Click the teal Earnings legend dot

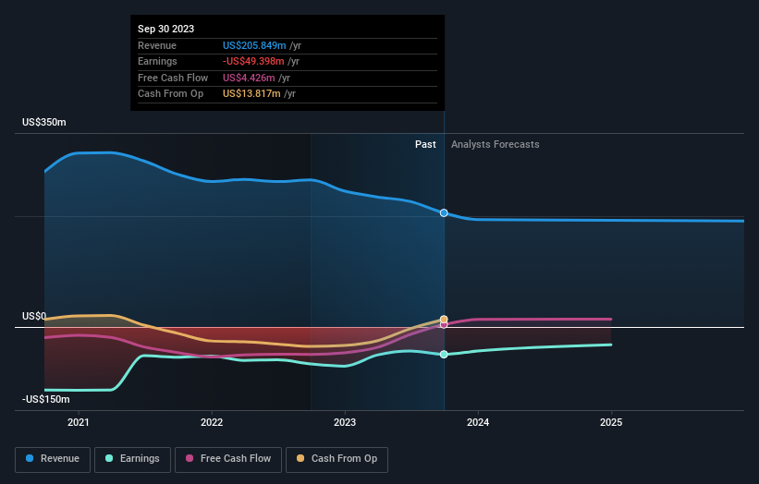[x=109, y=458]
